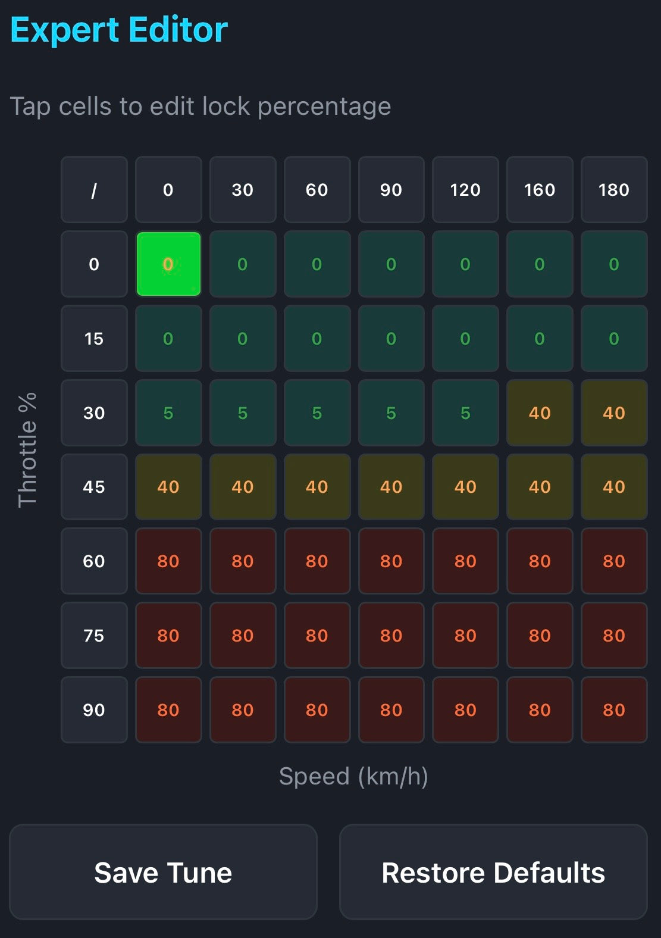Select cell at throttle 60, speed 90
The width and height of the screenshot is (661, 938).
tap(391, 561)
